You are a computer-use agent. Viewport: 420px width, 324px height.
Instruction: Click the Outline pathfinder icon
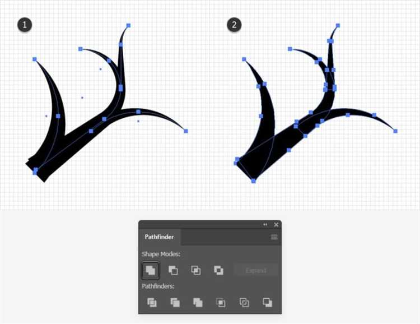(x=244, y=302)
